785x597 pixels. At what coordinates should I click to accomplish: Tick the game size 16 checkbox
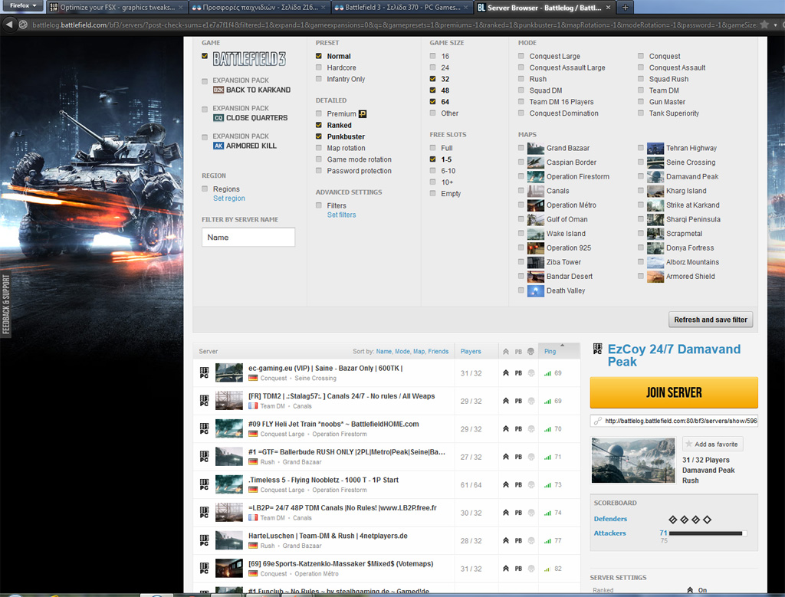(x=432, y=56)
